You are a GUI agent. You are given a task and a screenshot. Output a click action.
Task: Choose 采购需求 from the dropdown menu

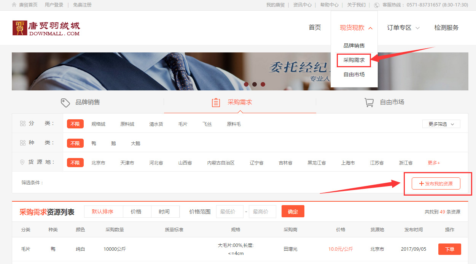point(354,60)
